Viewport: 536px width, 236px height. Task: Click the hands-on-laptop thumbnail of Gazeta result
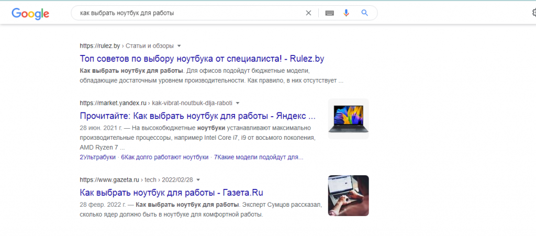(348, 195)
